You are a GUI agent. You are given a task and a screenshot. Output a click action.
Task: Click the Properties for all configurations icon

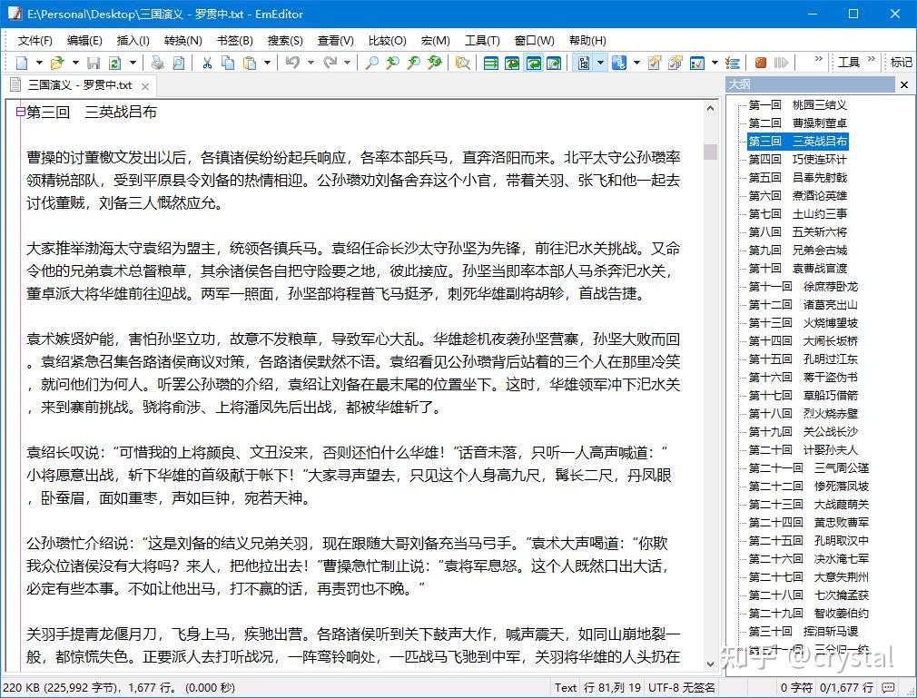point(675,63)
